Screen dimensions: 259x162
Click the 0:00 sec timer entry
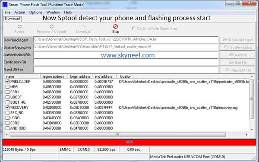(134, 149)
